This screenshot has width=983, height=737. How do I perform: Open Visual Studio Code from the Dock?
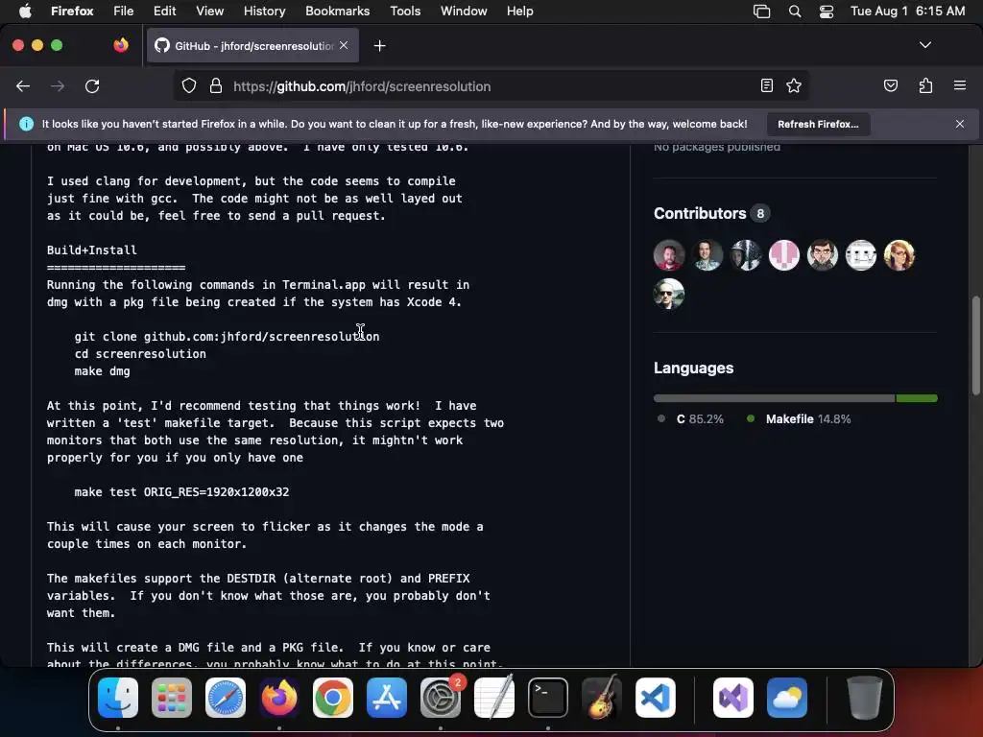pyautogui.click(x=656, y=698)
